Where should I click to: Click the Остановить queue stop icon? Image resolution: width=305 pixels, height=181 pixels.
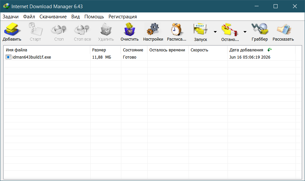230,29
